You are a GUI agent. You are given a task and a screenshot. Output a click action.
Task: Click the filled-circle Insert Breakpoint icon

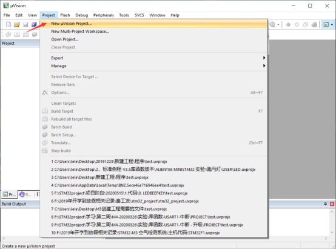tap(288, 25)
